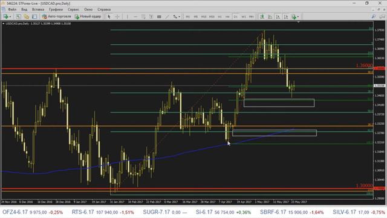Click the blue moving average line
387x218 pixels.
click(148, 159)
